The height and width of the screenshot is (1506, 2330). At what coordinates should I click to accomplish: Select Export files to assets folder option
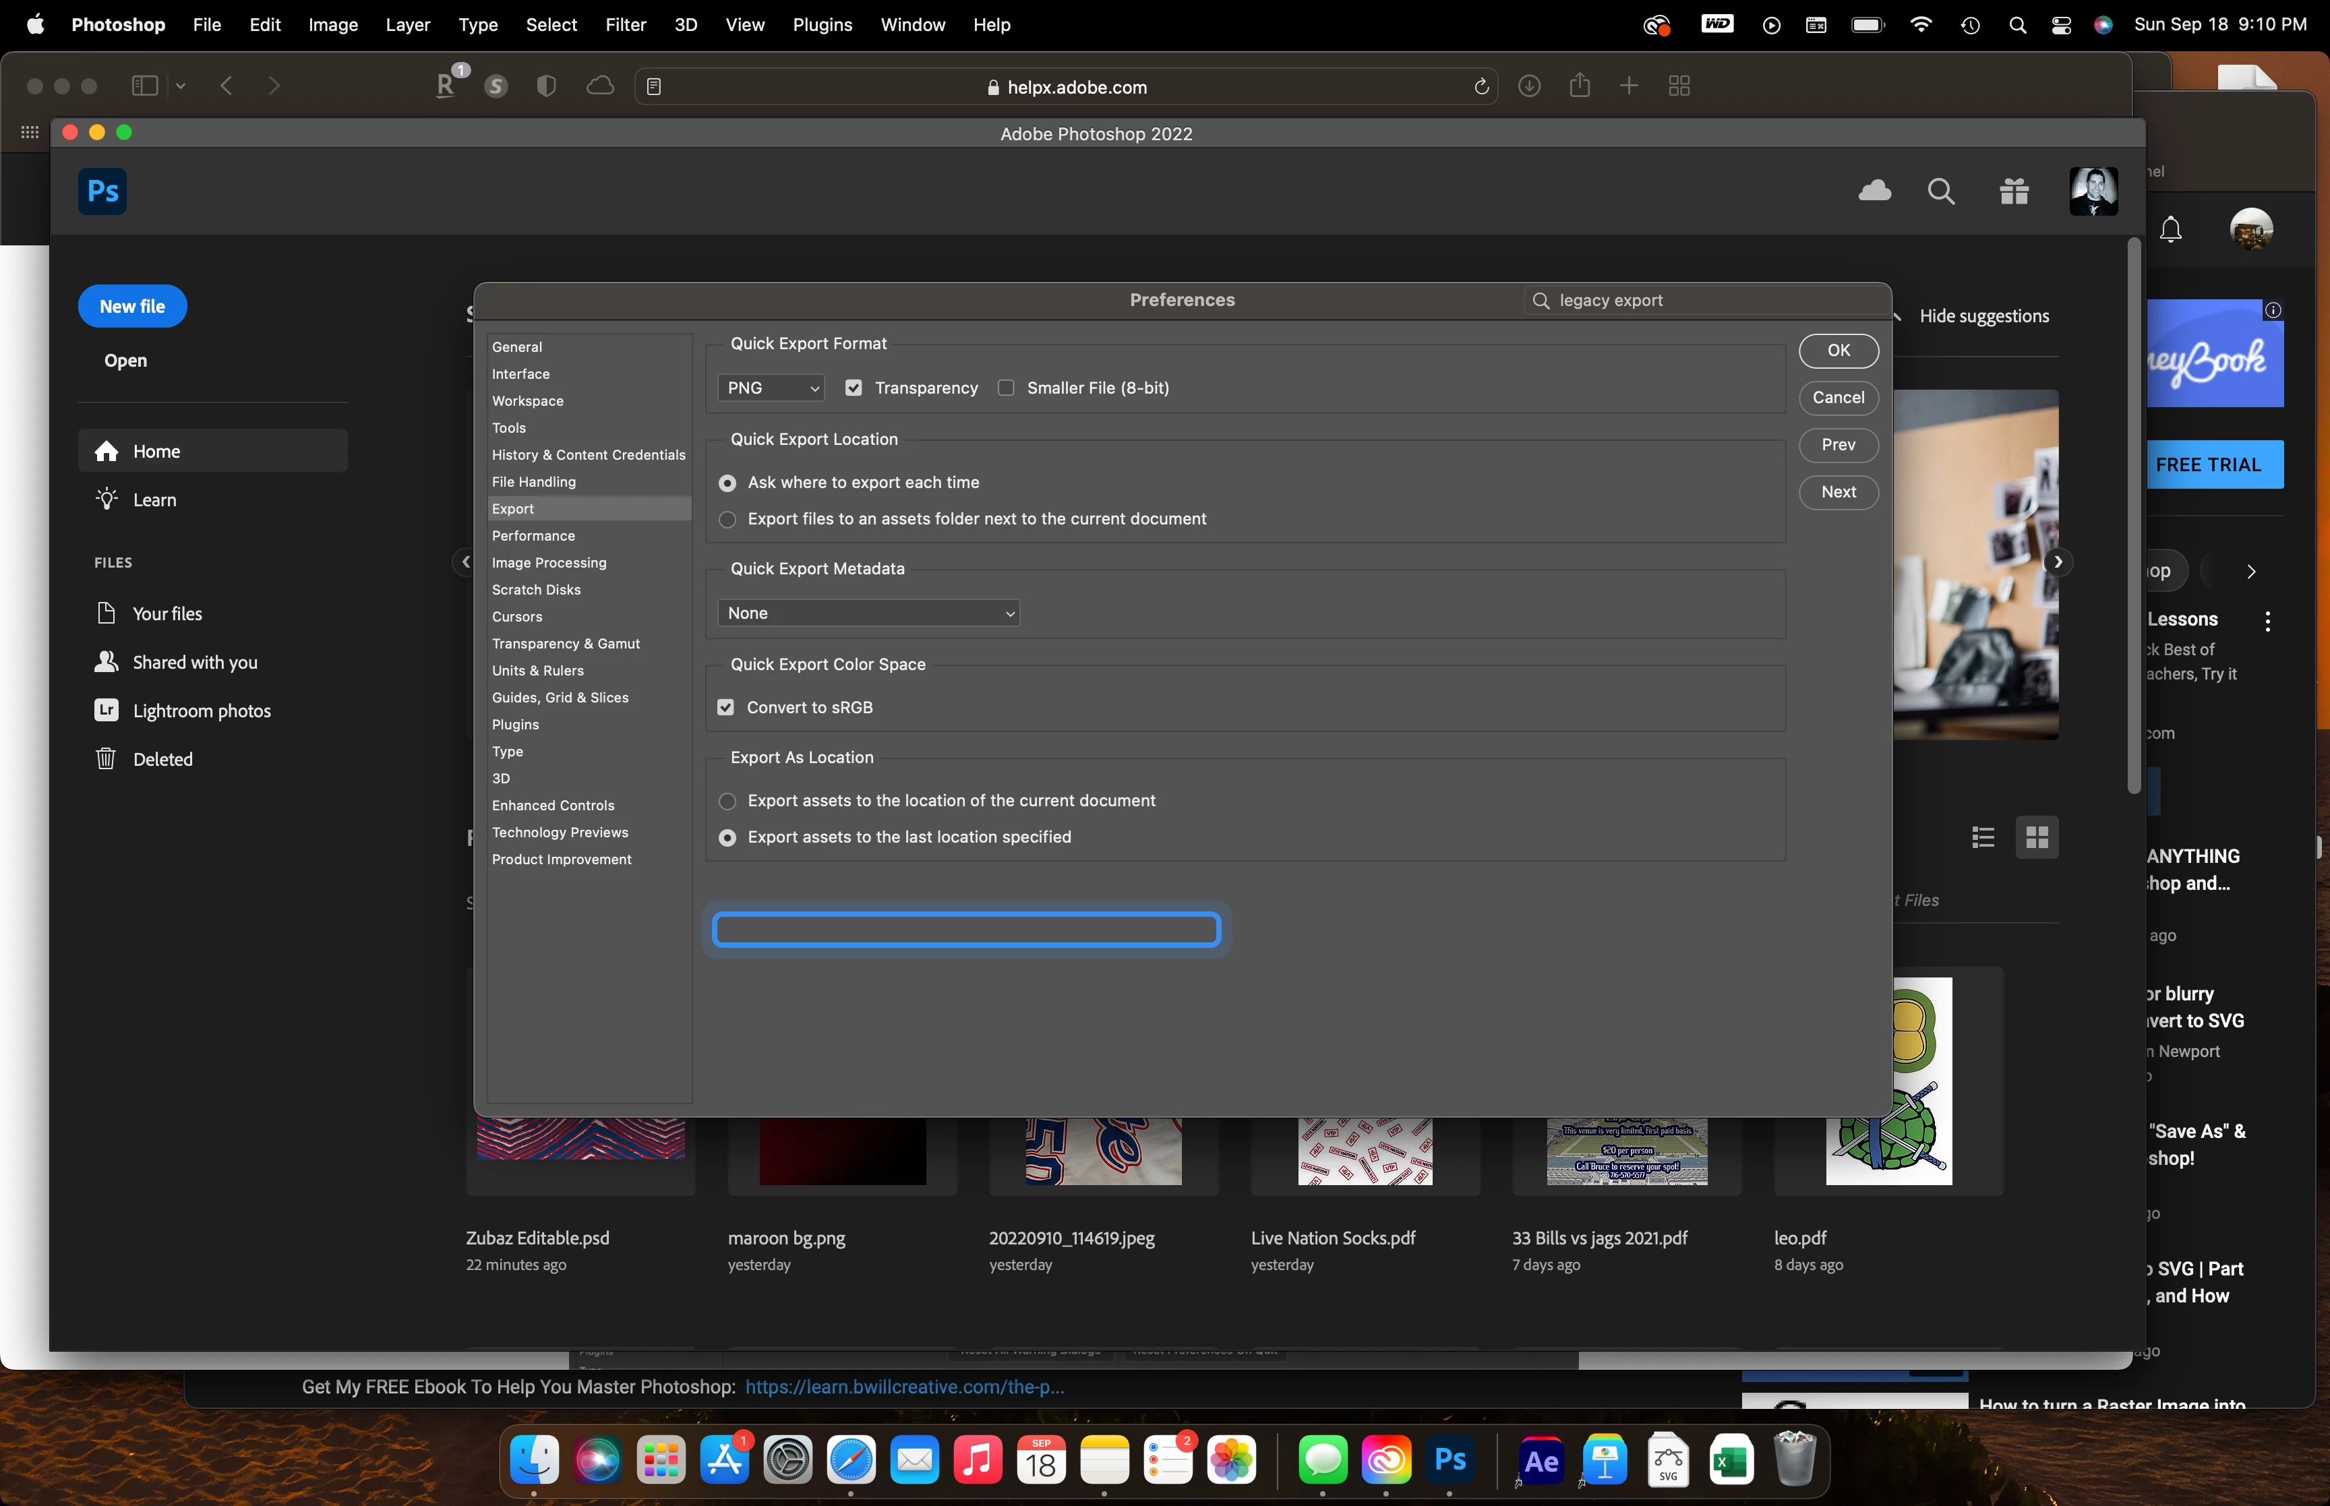(727, 519)
